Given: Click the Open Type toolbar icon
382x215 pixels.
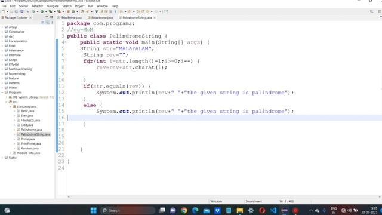Looking at the screenshot, I should [82, 11].
